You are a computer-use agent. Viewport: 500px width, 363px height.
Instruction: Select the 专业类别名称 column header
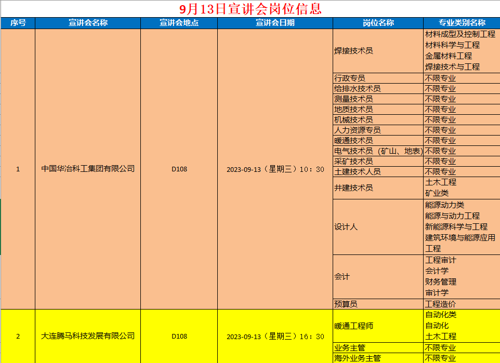(x=462, y=23)
